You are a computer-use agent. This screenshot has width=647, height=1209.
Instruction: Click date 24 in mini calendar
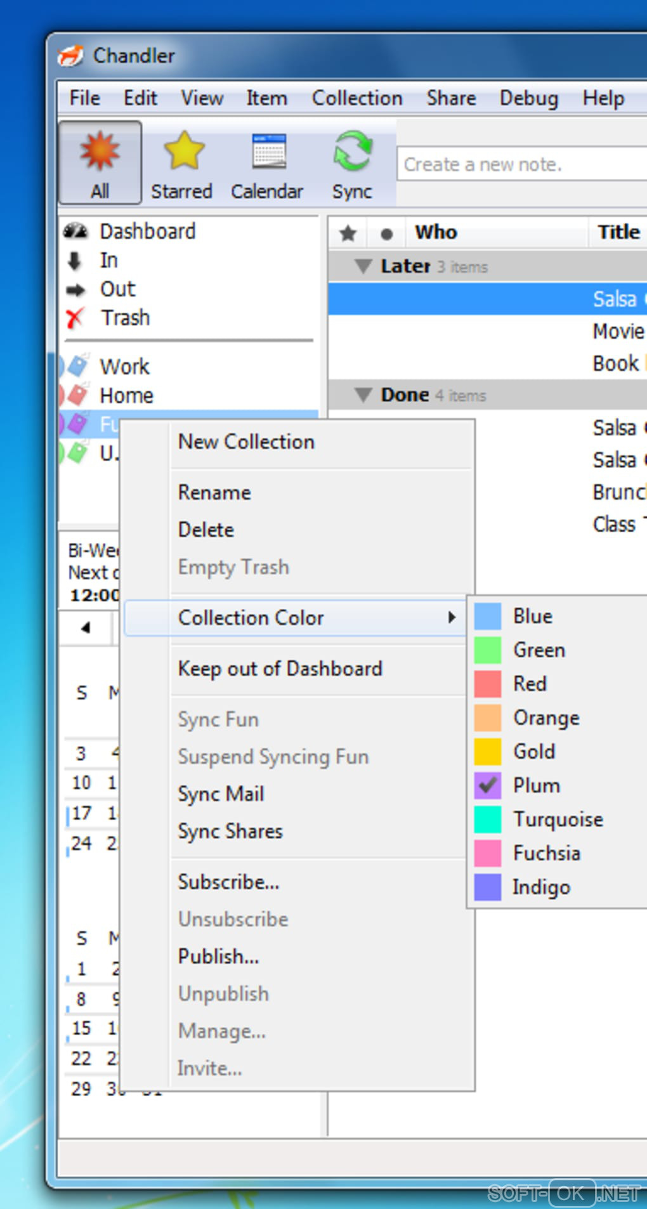(x=81, y=844)
